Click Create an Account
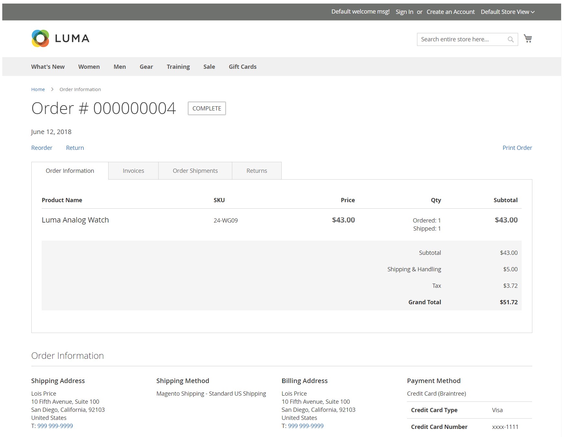Image resolution: width=564 pixels, height=437 pixels. [x=450, y=12]
